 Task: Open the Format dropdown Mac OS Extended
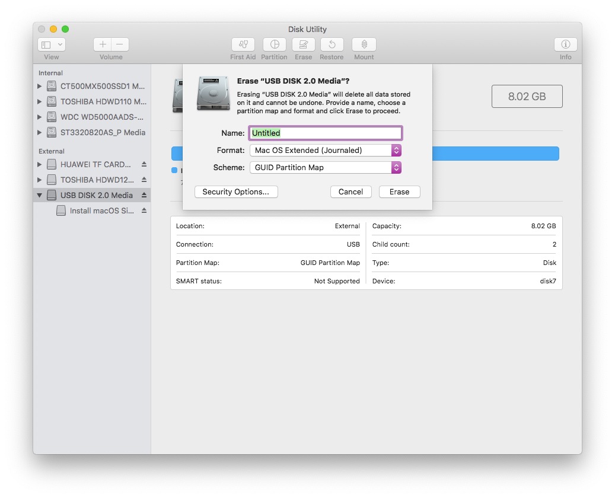pyautogui.click(x=326, y=150)
